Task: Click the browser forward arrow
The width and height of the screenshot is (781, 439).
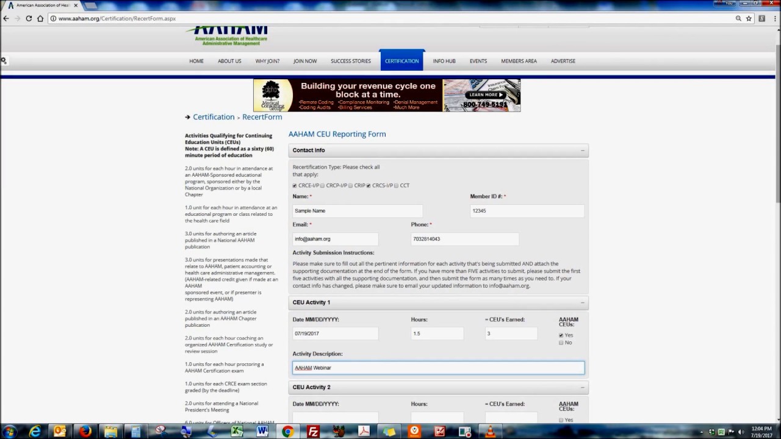Action: [17, 18]
